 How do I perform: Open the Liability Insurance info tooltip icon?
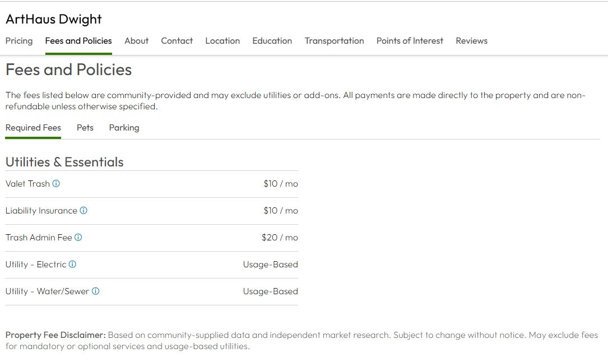click(x=83, y=211)
